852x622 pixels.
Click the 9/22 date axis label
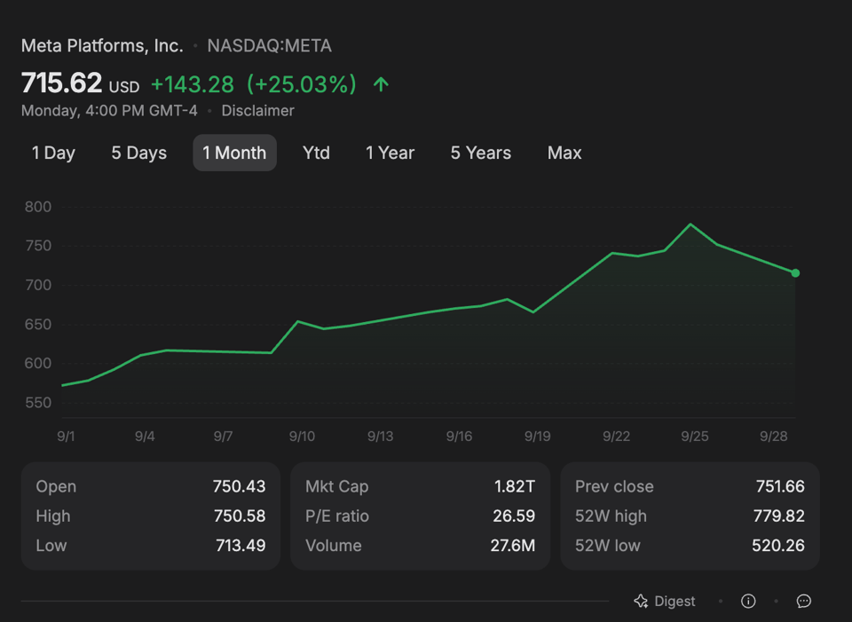point(616,437)
